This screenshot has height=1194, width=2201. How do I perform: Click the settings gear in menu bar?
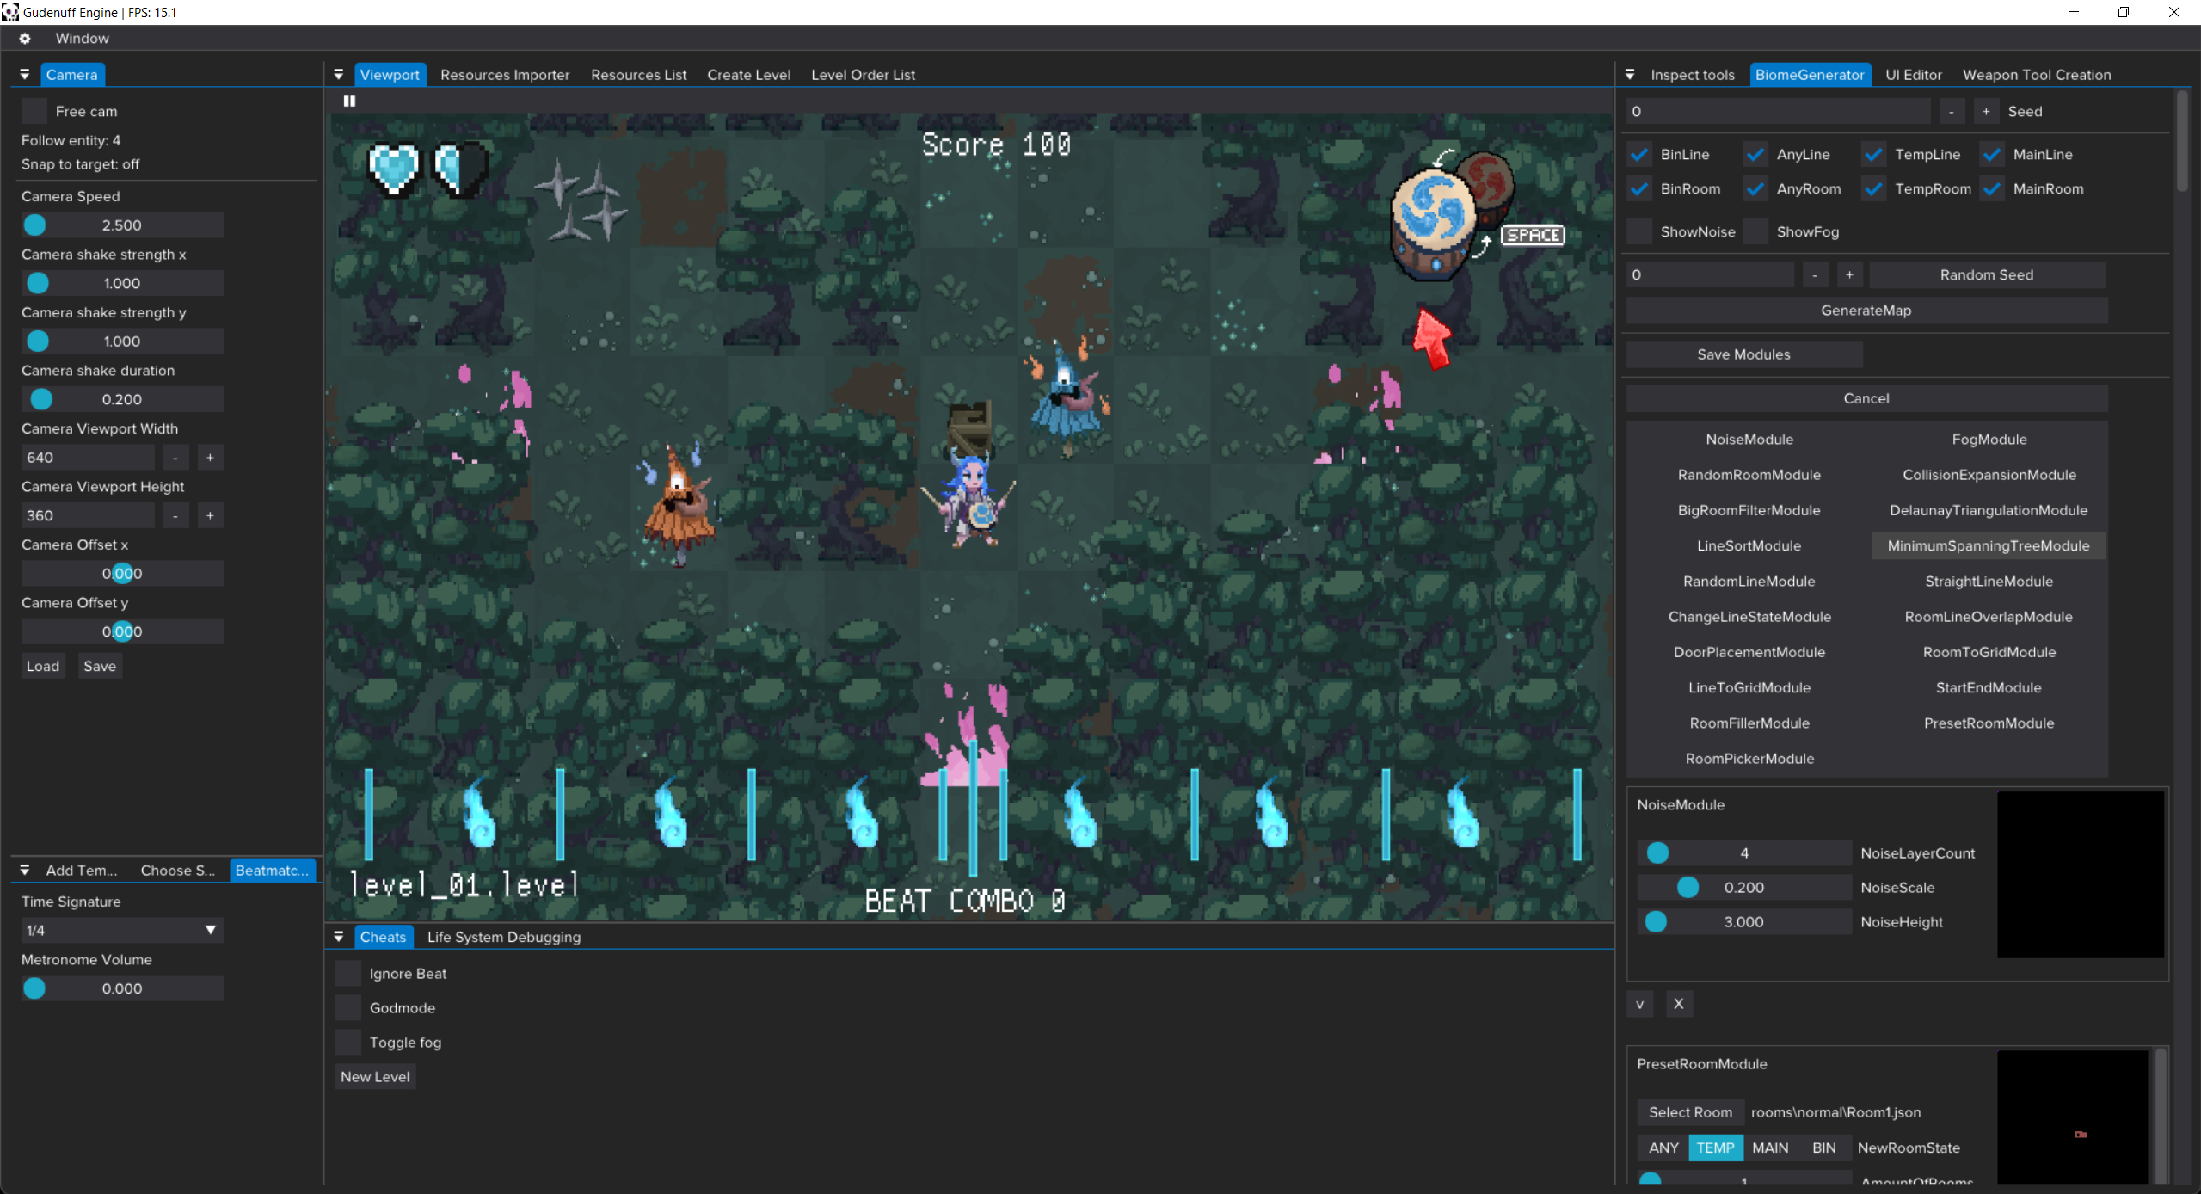[x=25, y=39]
